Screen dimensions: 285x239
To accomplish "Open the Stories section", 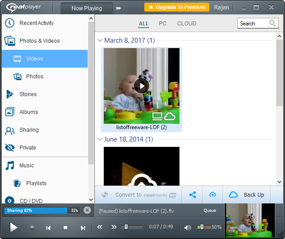I will [45, 94].
